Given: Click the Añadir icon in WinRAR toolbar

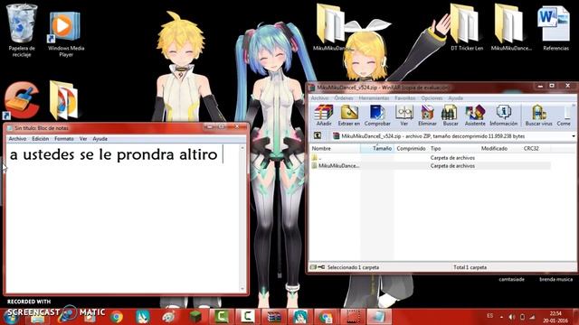Looking at the screenshot, I should [324, 116].
